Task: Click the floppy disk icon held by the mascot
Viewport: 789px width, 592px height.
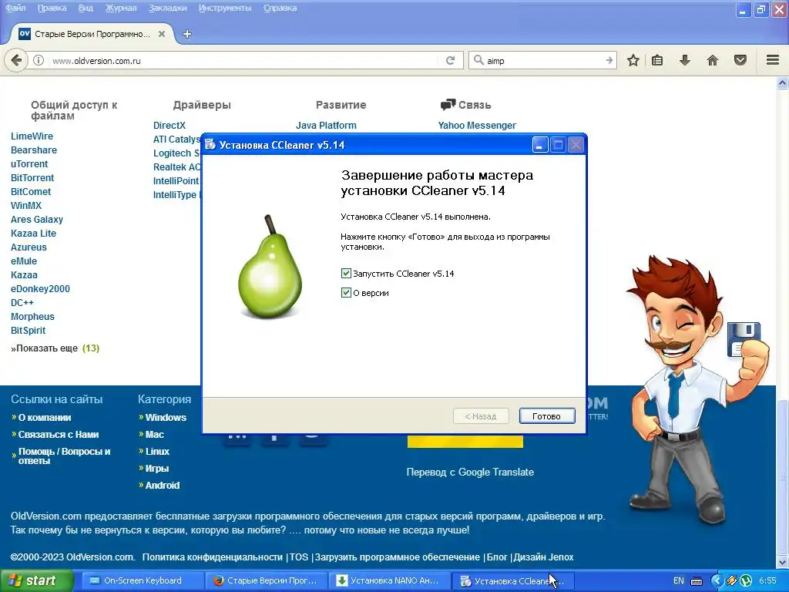Action: [744, 339]
